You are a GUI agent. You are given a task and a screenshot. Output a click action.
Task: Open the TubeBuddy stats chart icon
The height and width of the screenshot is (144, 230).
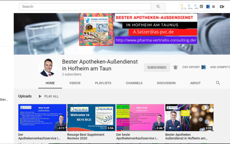coord(201,6)
